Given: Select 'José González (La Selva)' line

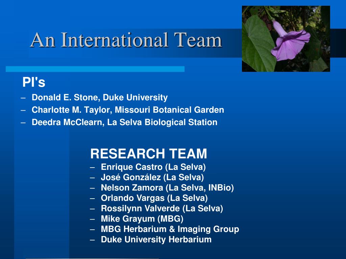Looking at the screenshot, I should point(152,177).
